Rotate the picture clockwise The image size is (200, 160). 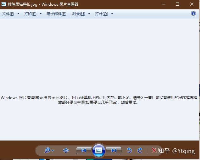click(140, 150)
